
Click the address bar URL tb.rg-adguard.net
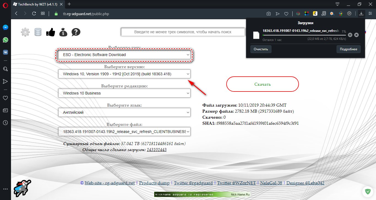tap(86, 13)
